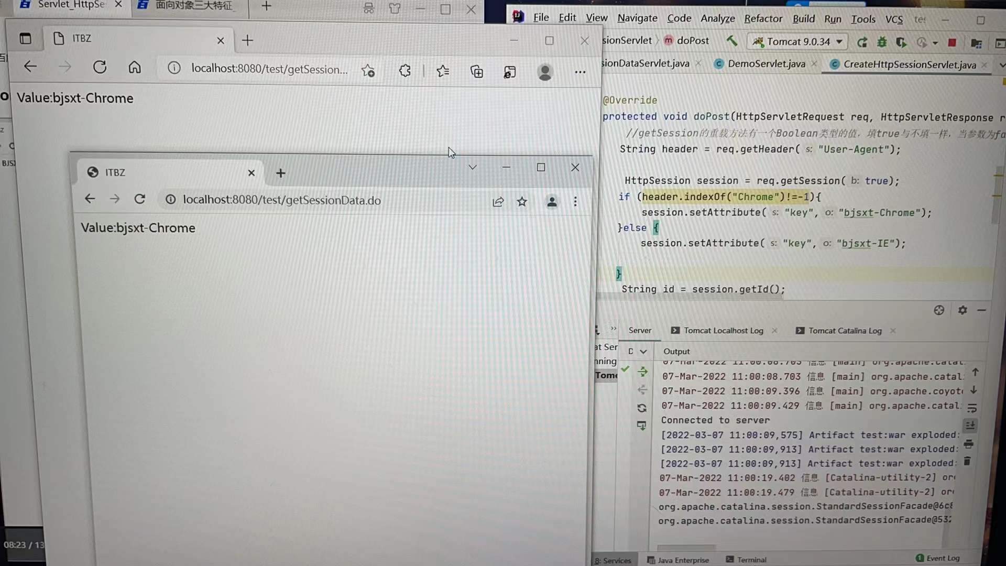Viewport: 1006px width, 566px height.
Task: Open VCS menu in IntelliJ
Action: tap(894, 19)
